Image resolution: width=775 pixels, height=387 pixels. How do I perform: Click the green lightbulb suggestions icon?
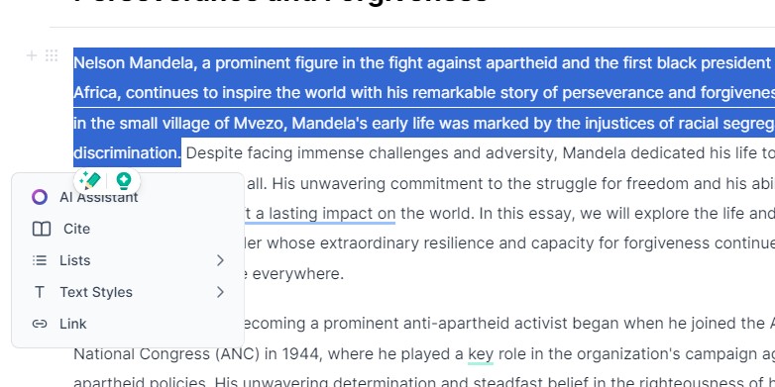pyautogui.click(x=123, y=181)
